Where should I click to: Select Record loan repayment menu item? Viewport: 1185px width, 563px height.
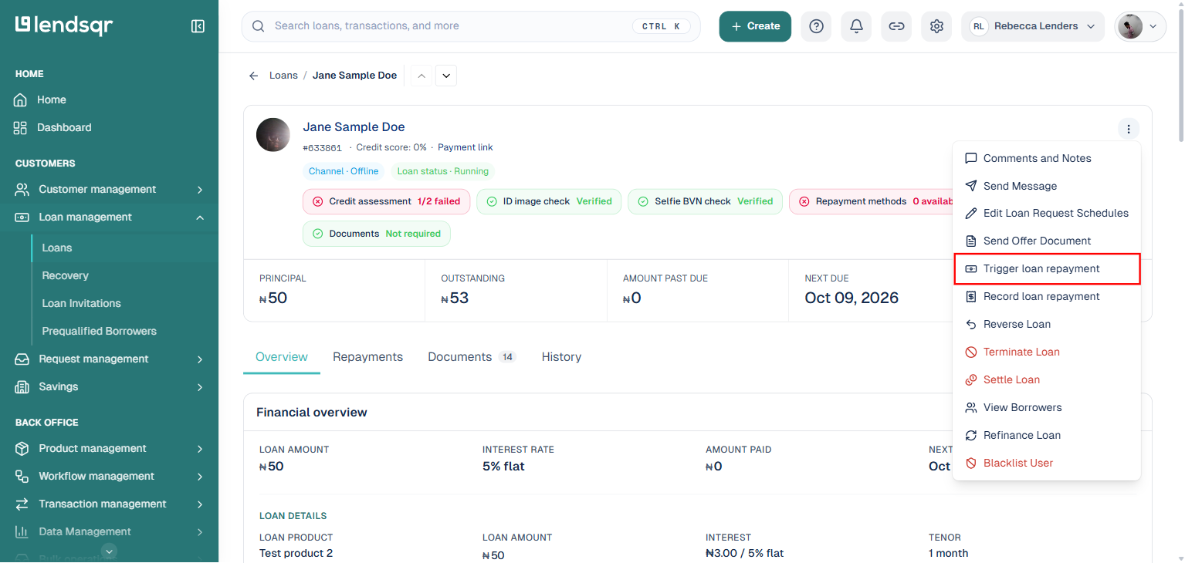1047,296
